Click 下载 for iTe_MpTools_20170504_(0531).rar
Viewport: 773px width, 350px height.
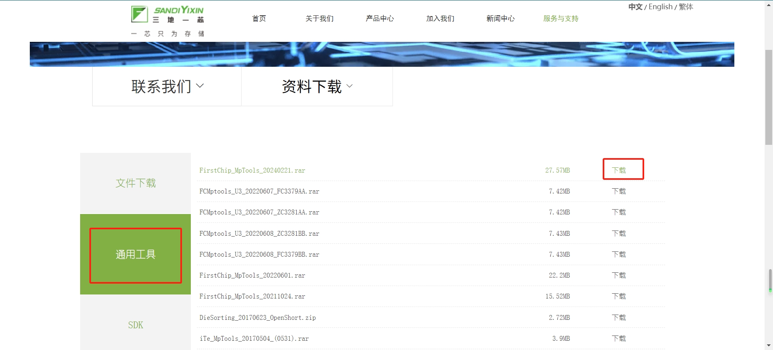[x=619, y=339]
